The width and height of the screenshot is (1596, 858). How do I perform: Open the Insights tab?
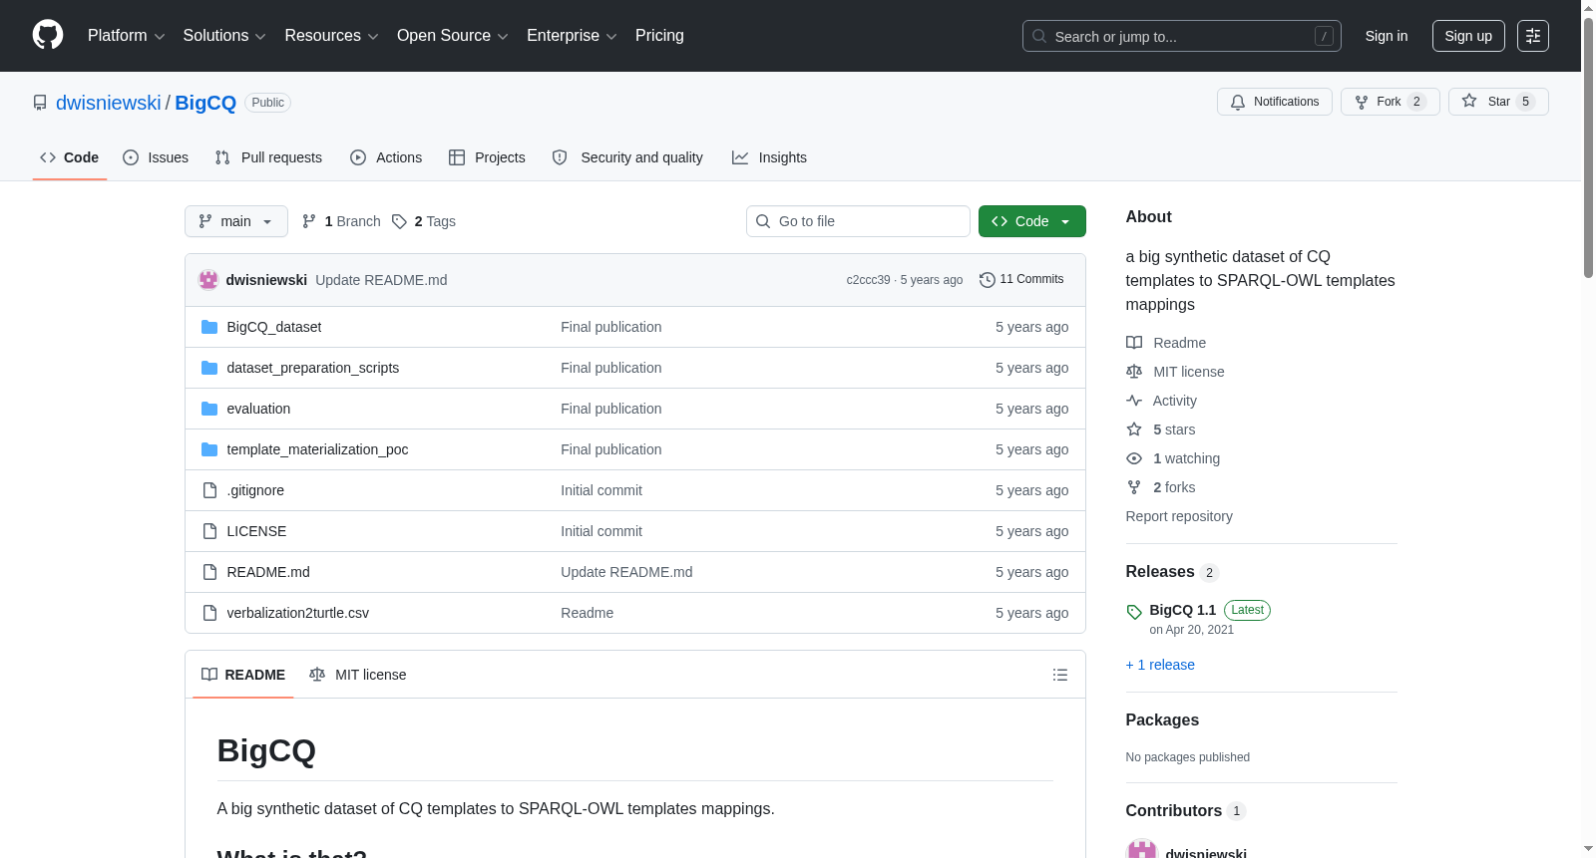click(769, 157)
